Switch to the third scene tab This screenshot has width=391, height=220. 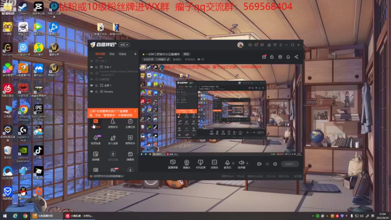(123, 54)
